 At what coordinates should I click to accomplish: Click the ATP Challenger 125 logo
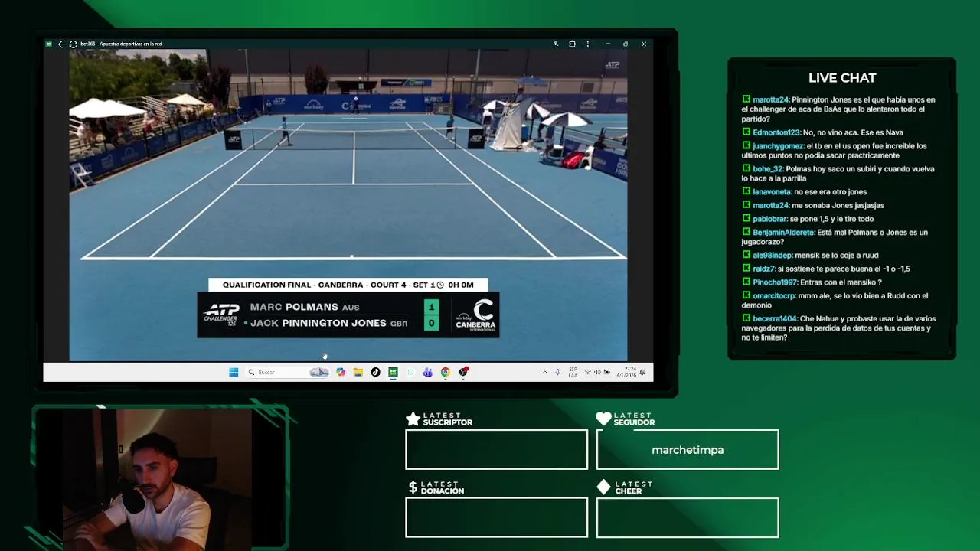click(221, 315)
